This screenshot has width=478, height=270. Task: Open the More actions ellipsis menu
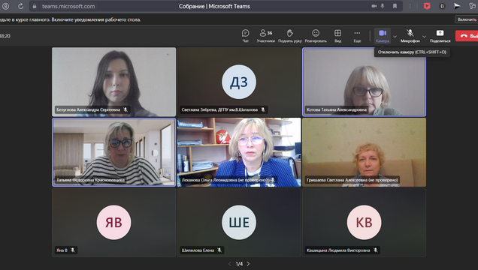[x=357, y=36]
